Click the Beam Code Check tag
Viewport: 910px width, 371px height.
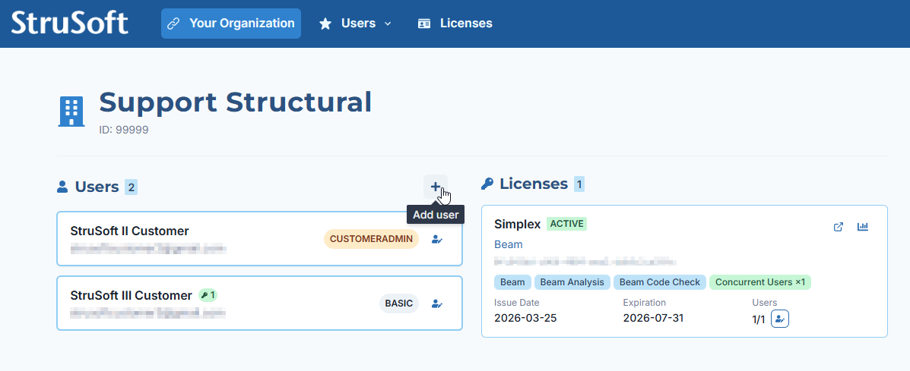[660, 282]
